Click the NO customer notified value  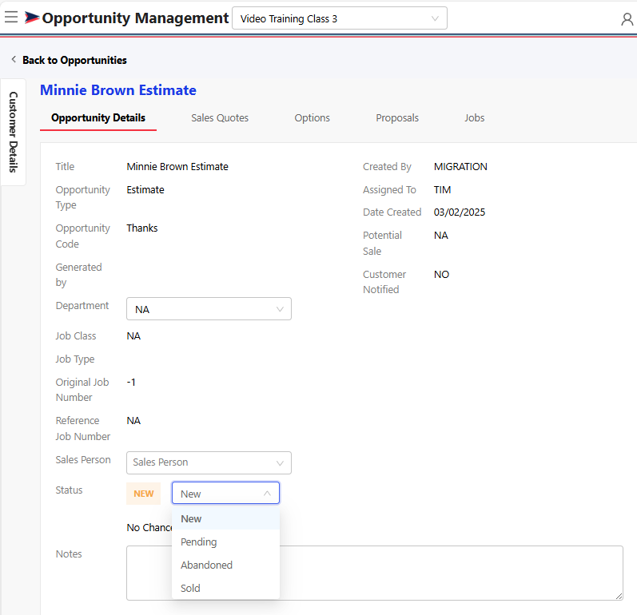(x=442, y=275)
